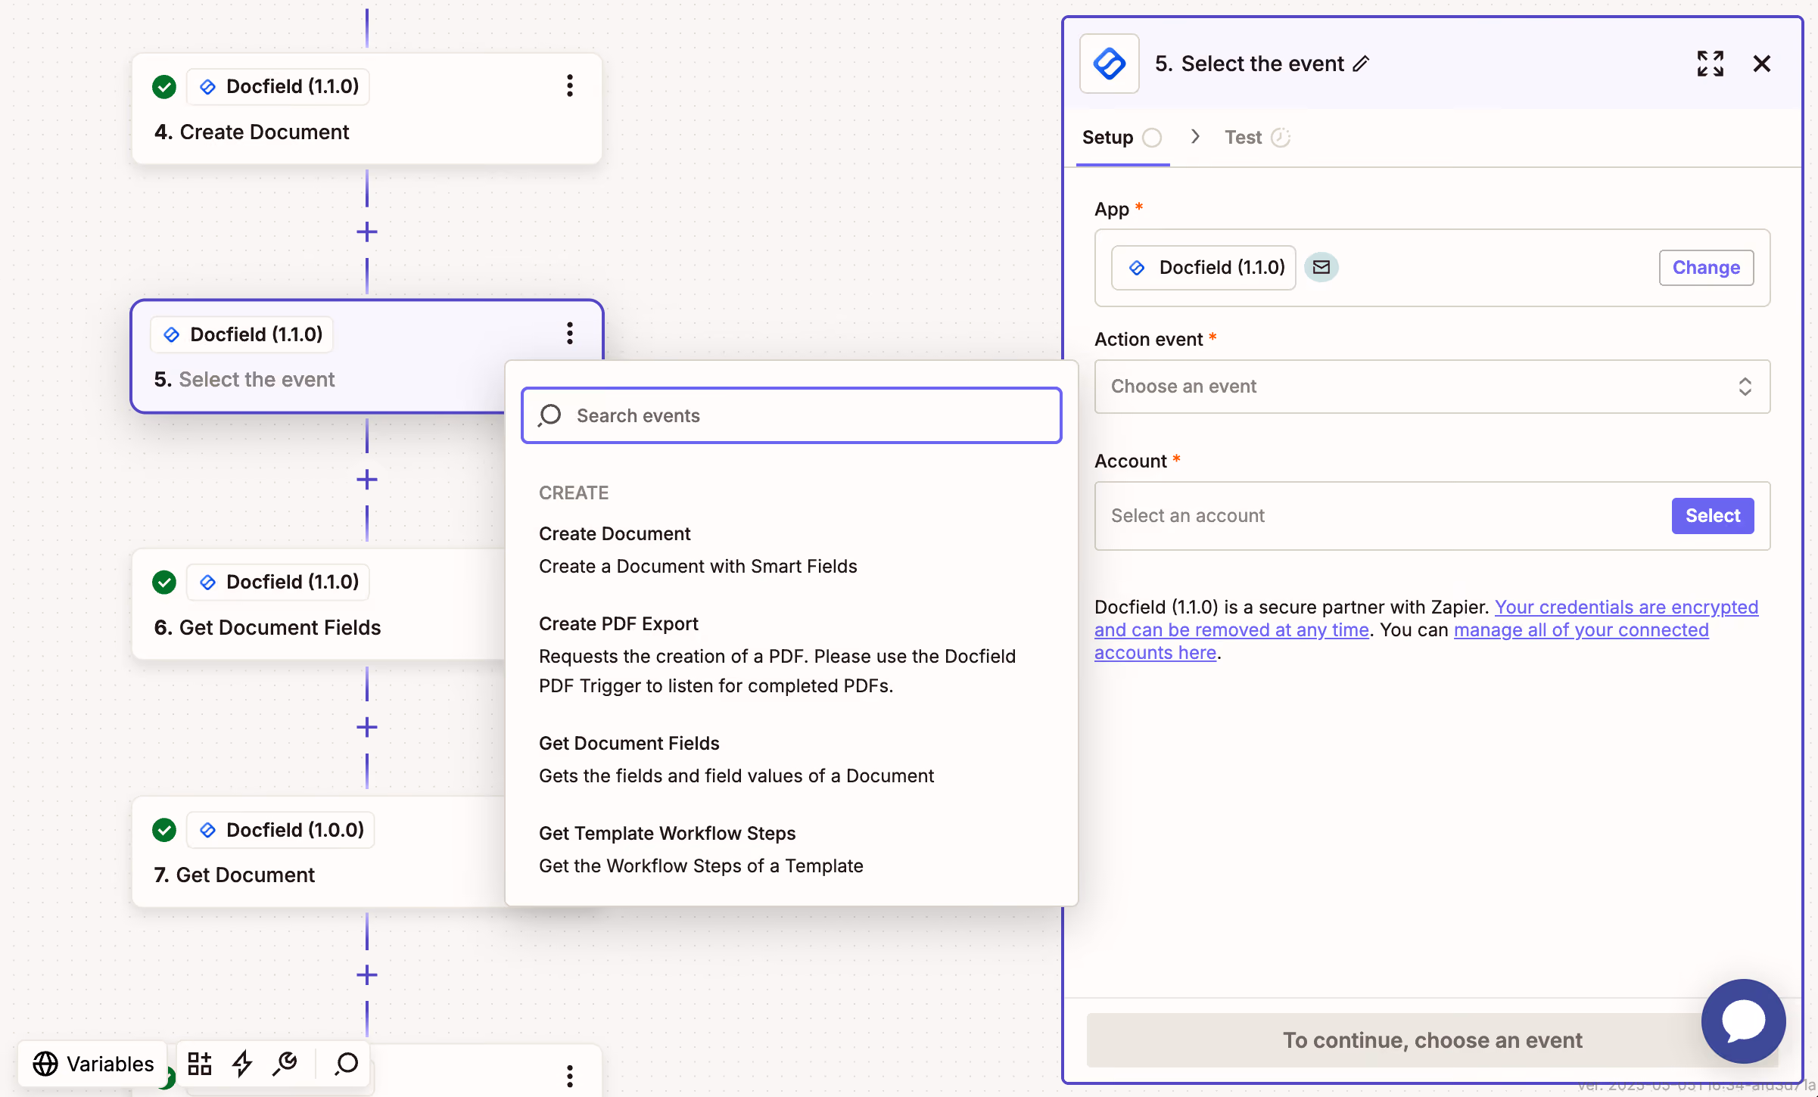Click the To continue, choose an event button
Screen dimensions: 1818x1097
[x=1432, y=1040]
